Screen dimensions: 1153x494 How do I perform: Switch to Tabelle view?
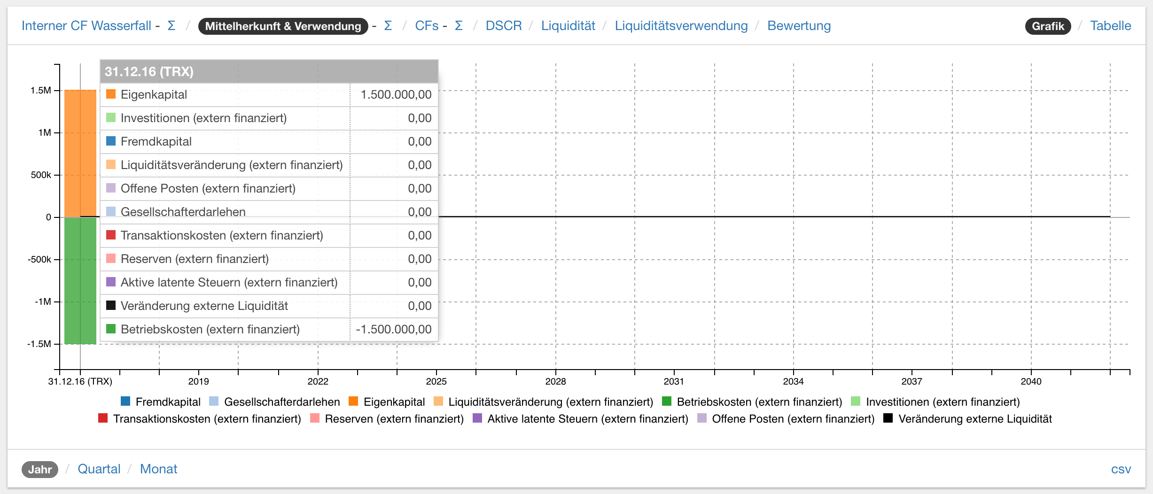1110,26
